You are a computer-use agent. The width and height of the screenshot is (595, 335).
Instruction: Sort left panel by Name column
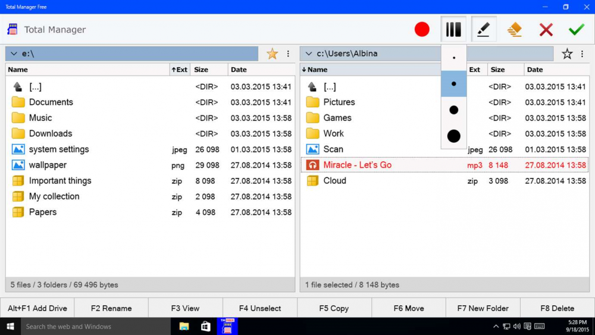(x=87, y=70)
